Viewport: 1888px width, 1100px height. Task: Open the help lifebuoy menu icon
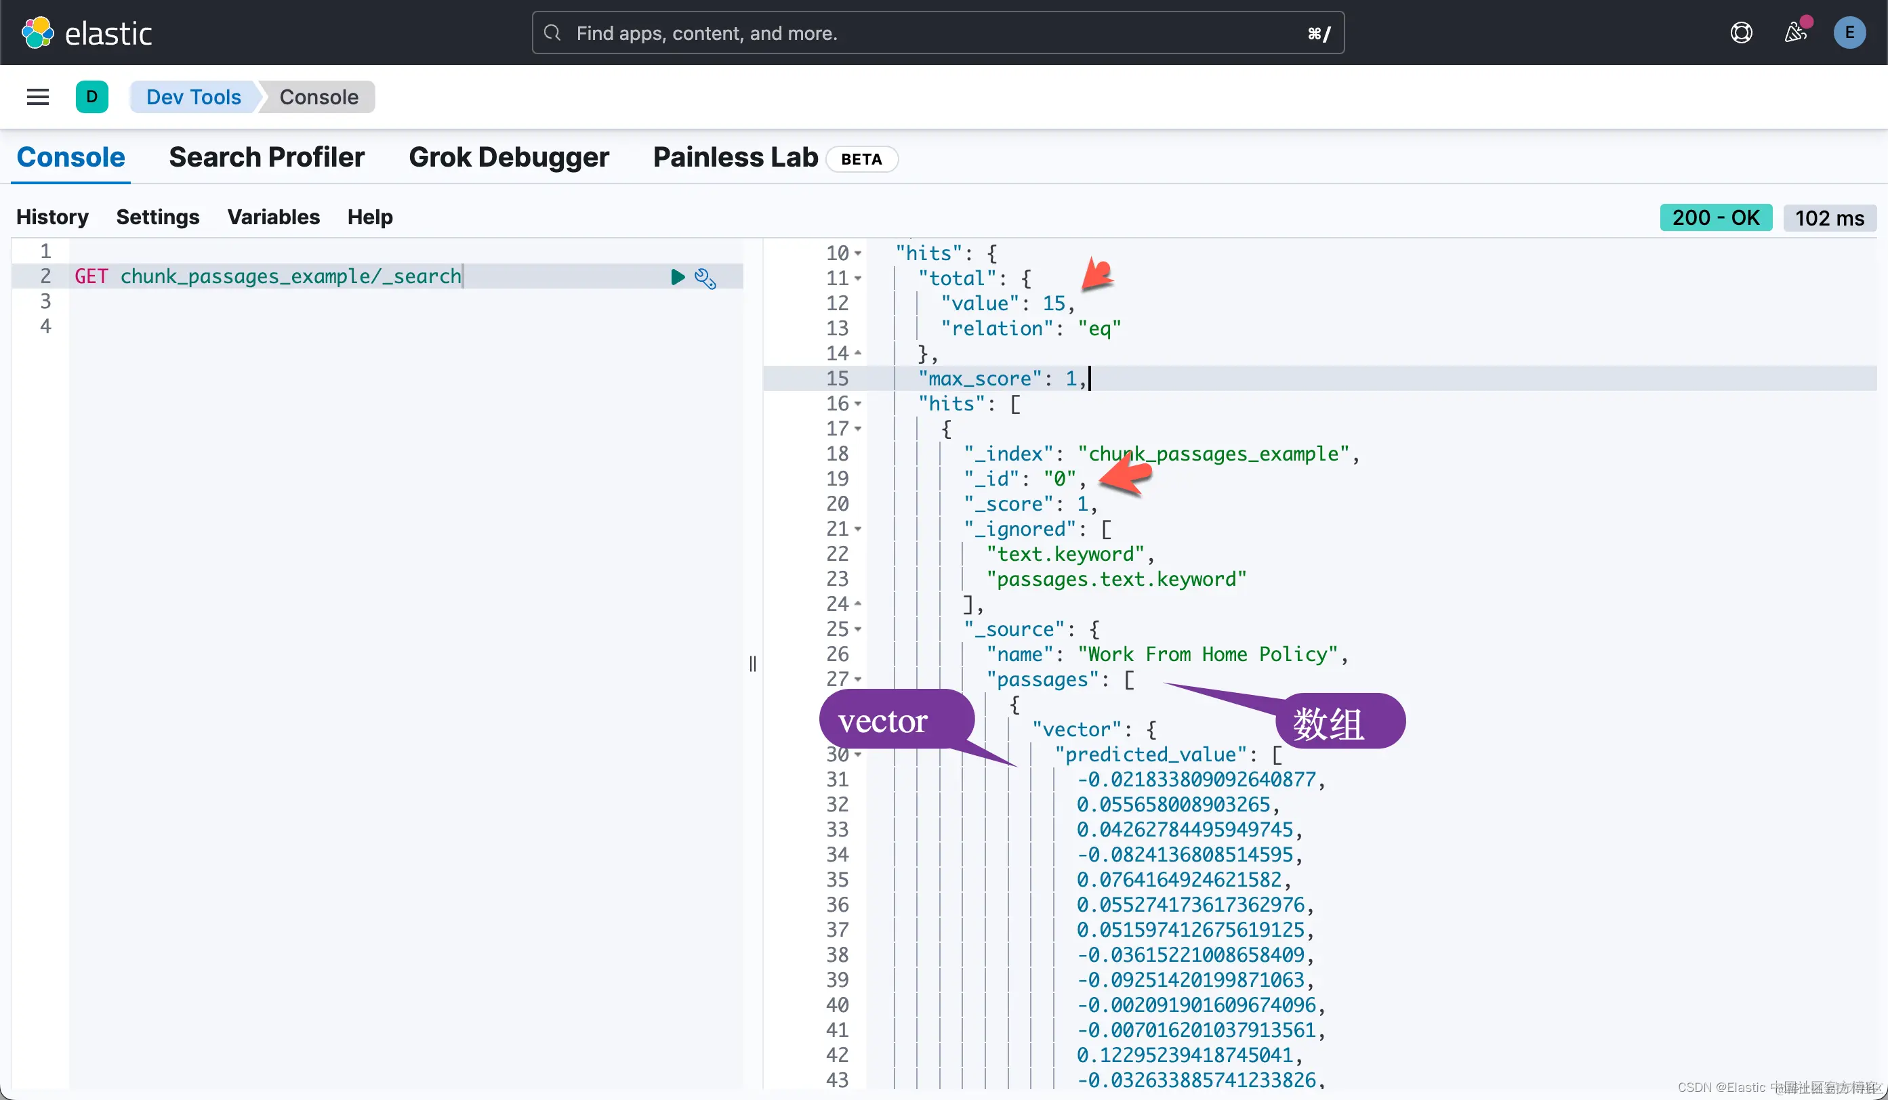1741,33
